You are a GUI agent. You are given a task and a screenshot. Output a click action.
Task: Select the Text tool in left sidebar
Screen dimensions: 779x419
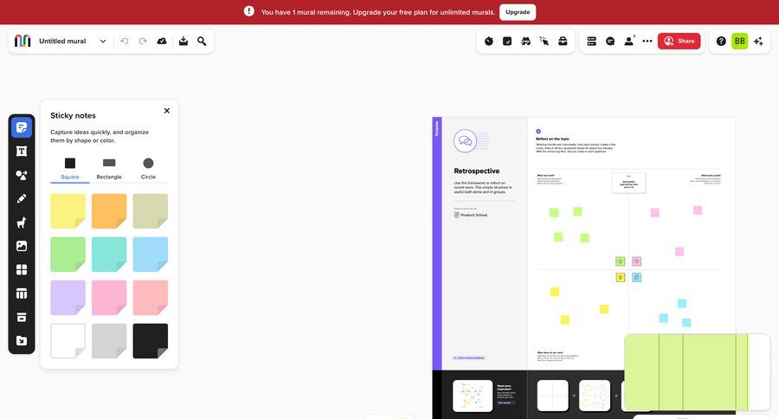[x=22, y=151]
